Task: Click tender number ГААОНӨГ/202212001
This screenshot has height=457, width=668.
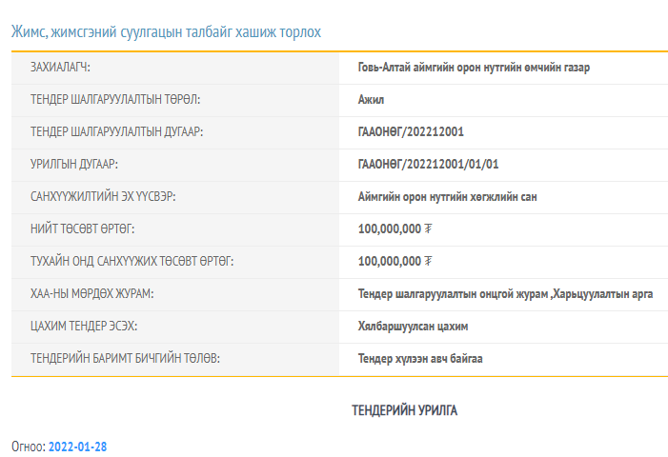Action: (x=411, y=131)
